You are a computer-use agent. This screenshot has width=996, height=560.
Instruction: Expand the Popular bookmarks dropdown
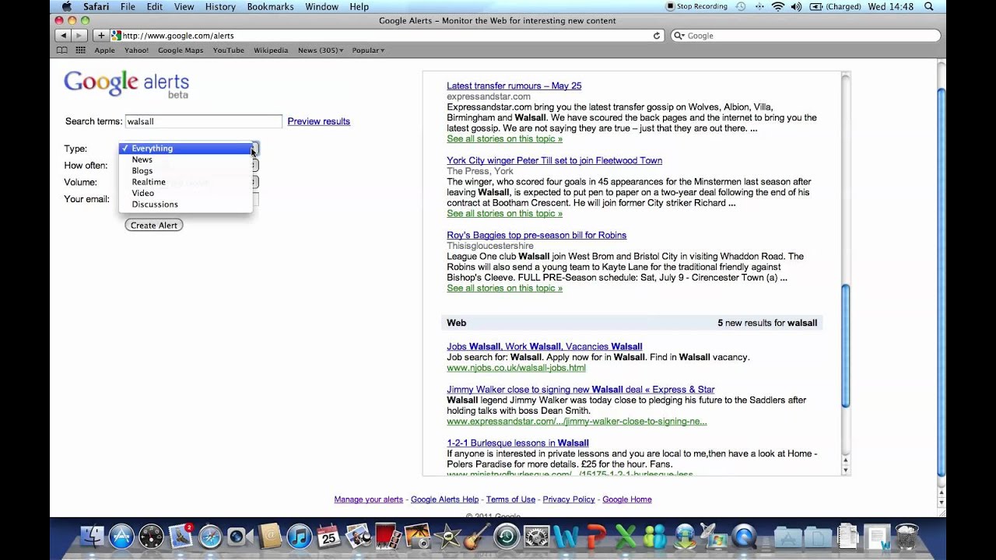[368, 51]
